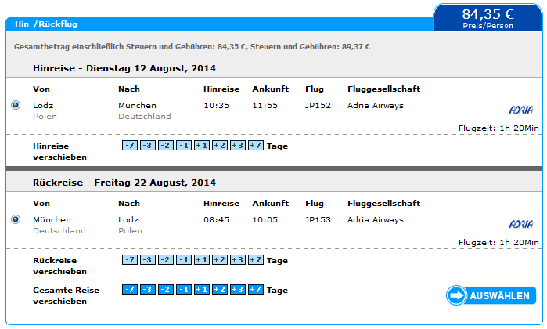
Task: Shift entire trip by +1 day
Action: (202, 290)
